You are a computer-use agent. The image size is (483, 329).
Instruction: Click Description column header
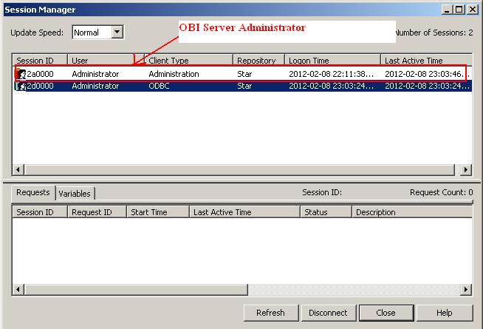tap(412, 212)
